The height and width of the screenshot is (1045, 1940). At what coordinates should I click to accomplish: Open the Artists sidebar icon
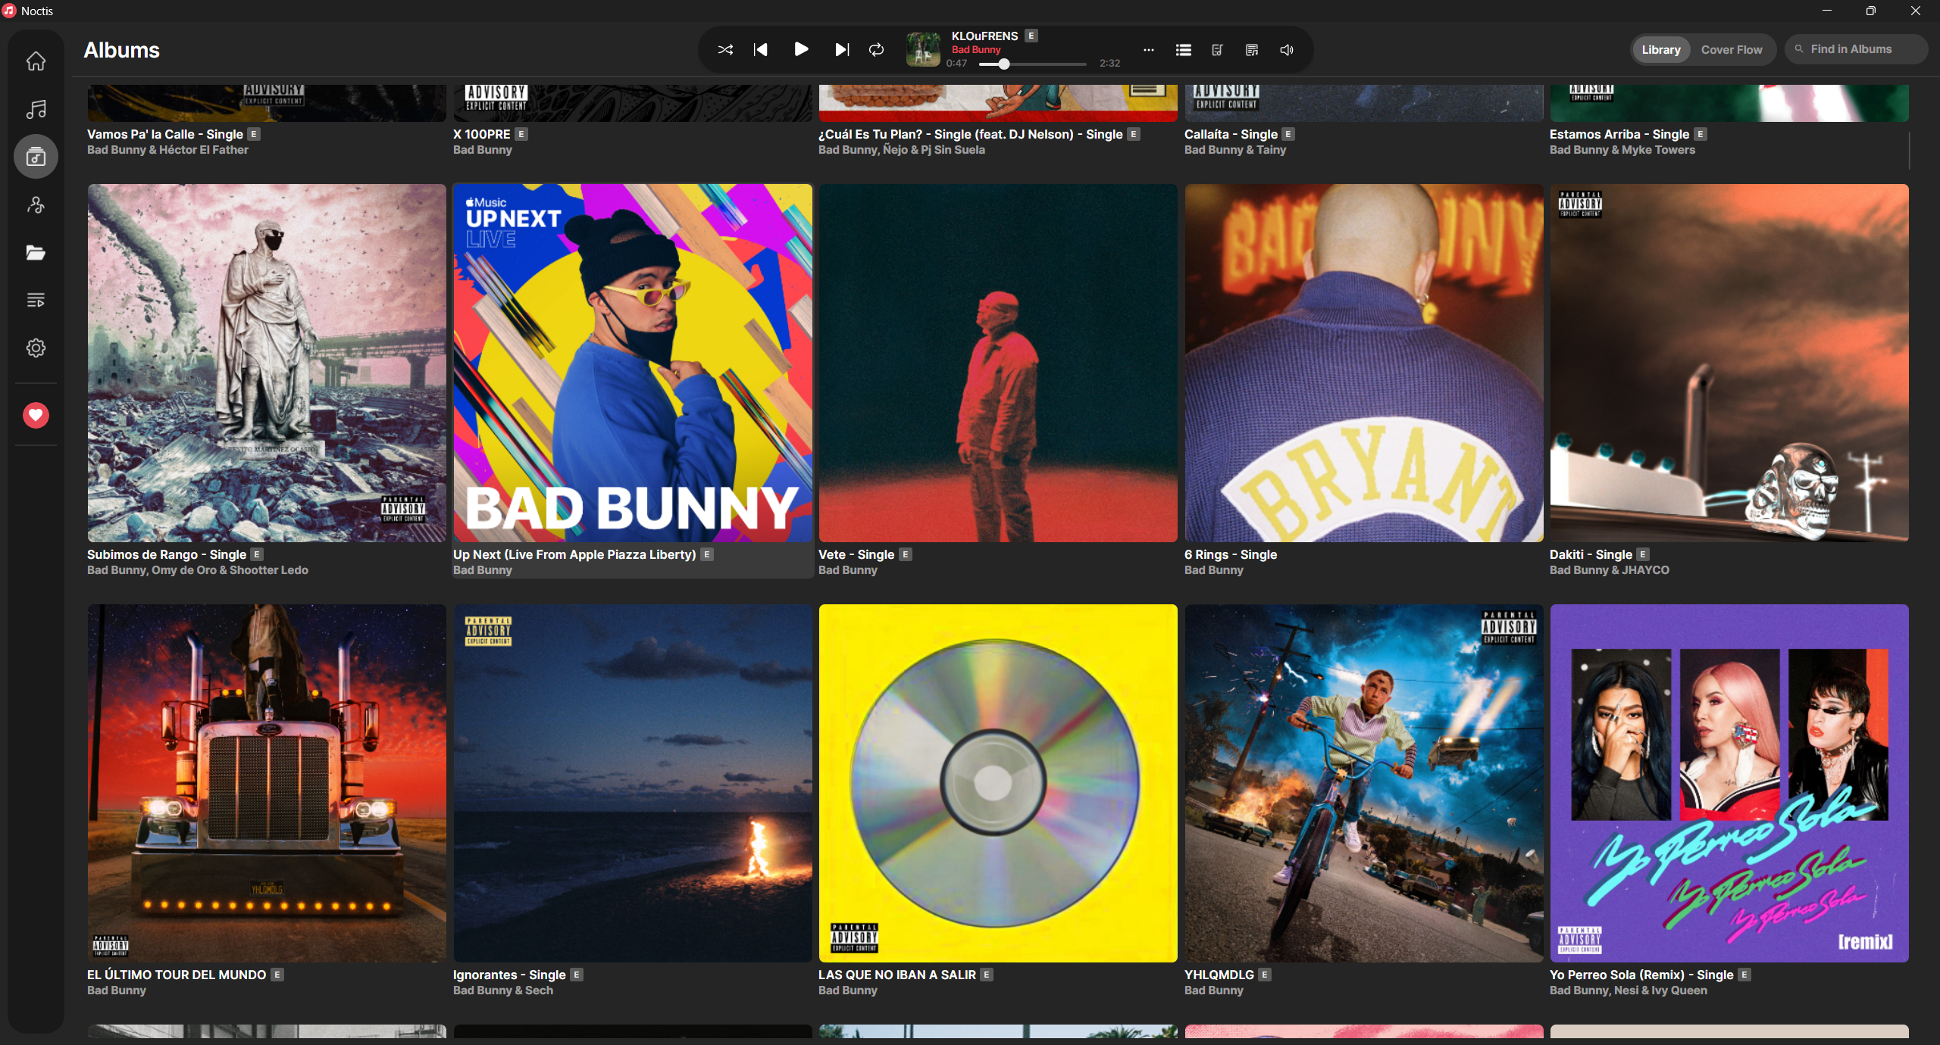click(x=36, y=204)
